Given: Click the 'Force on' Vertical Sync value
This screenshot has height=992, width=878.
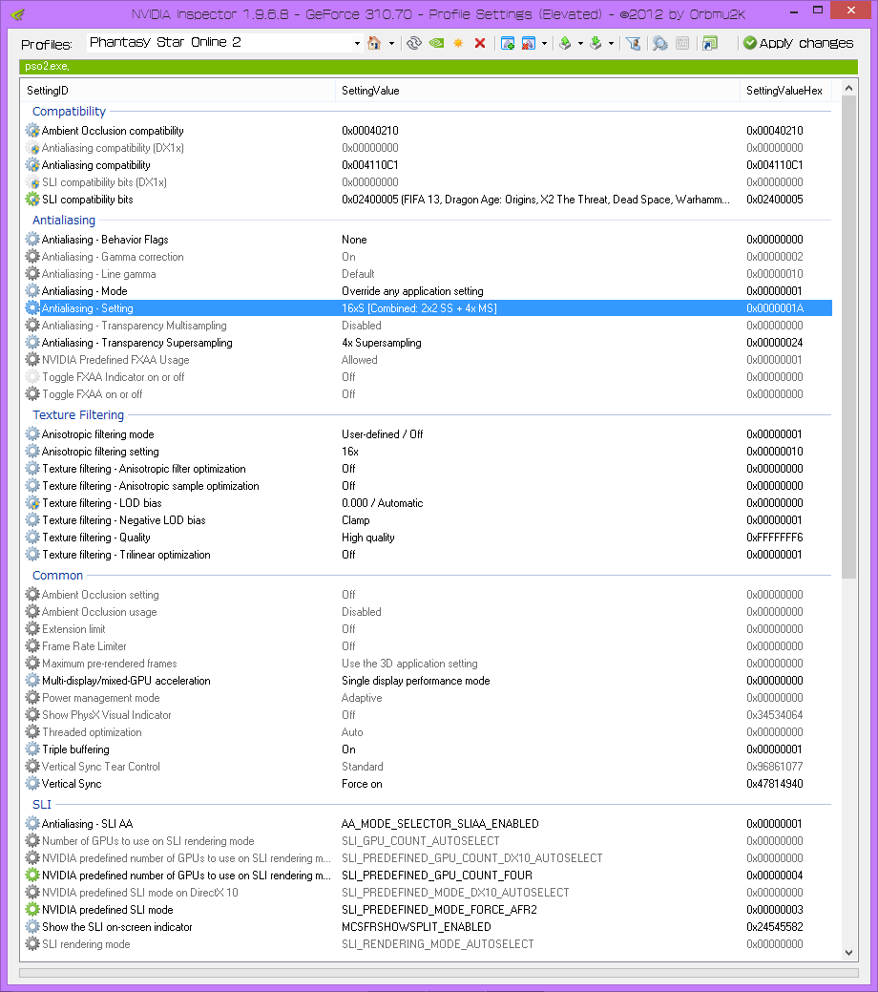Looking at the screenshot, I should coord(362,783).
